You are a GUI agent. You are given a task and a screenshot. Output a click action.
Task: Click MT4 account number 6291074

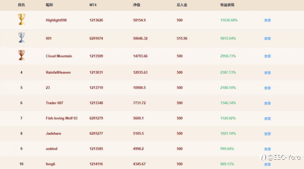pyautogui.click(x=96, y=39)
